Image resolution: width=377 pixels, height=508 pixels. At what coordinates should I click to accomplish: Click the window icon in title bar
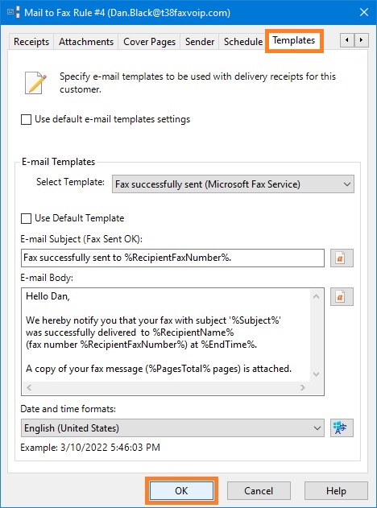coord(13,12)
